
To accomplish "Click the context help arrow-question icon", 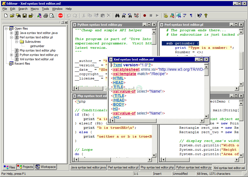I will click(200, 16).
